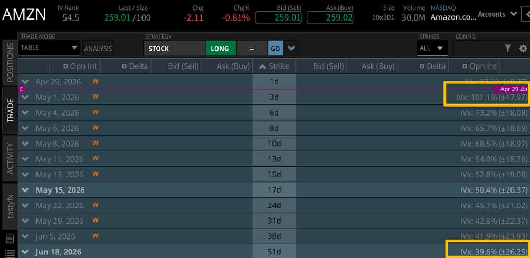The width and height of the screenshot is (530, 258).
Task: Click the W weekly badge on May 6, 2026
Action: 96,128
